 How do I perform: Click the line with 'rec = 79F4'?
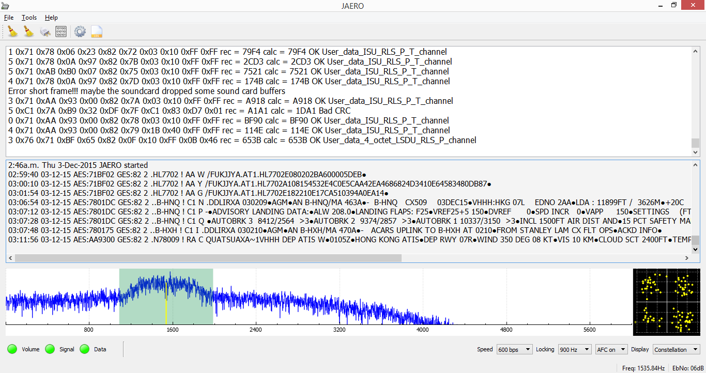point(227,52)
